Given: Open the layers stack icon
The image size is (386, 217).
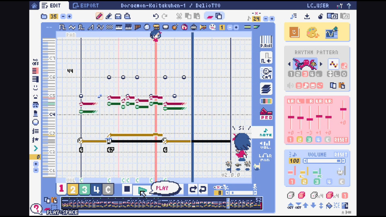Looking at the screenshot, I should pyautogui.click(x=266, y=88).
